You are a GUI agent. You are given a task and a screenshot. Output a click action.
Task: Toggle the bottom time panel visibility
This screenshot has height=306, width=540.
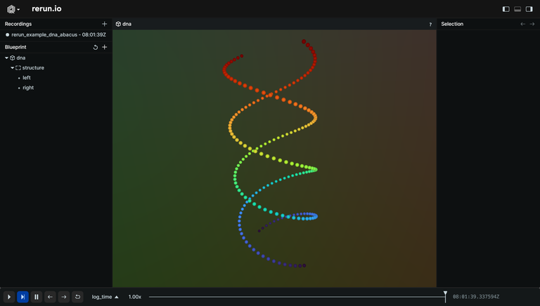coord(517,9)
